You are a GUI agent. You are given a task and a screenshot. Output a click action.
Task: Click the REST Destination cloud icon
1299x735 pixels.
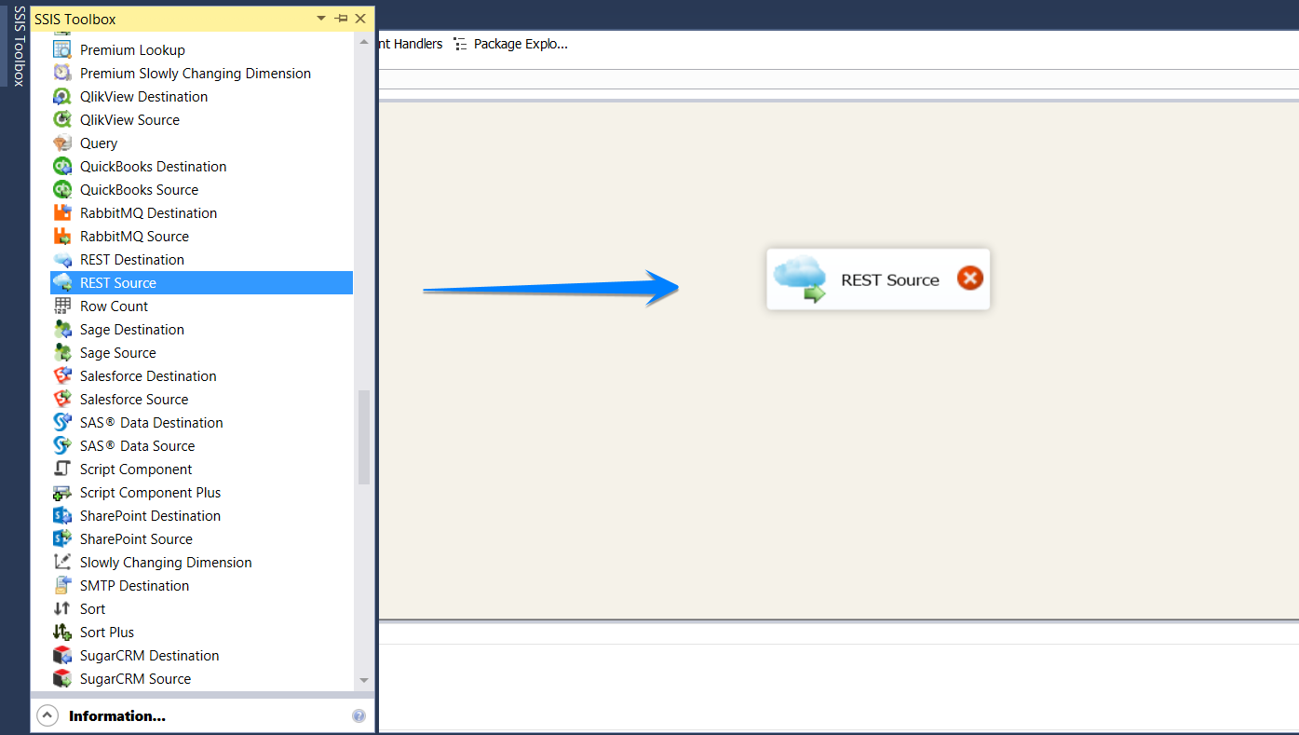[x=62, y=260]
